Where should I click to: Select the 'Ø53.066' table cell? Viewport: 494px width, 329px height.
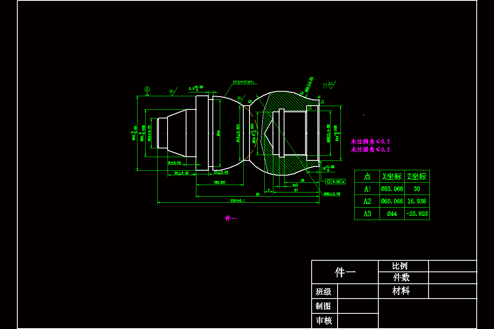click(392, 189)
